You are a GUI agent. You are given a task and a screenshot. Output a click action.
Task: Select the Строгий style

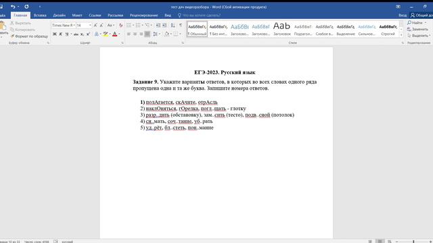pos(388,29)
